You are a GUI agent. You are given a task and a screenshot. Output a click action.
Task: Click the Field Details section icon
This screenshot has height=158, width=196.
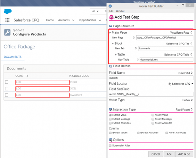[111, 66]
